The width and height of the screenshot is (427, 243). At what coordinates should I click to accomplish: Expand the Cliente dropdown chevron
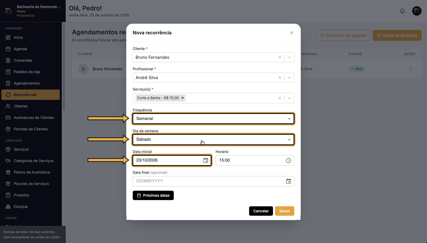[x=289, y=57]
